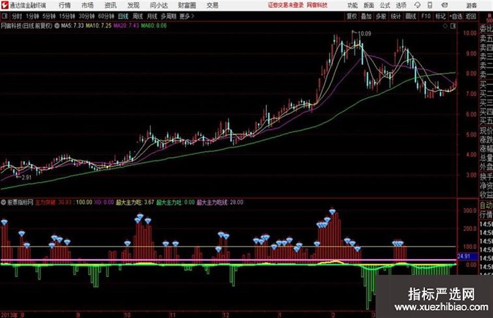This screenshot has width=493, height=318.
Task: Click the headset customer service icon
Action: click(x=417, y=5)
